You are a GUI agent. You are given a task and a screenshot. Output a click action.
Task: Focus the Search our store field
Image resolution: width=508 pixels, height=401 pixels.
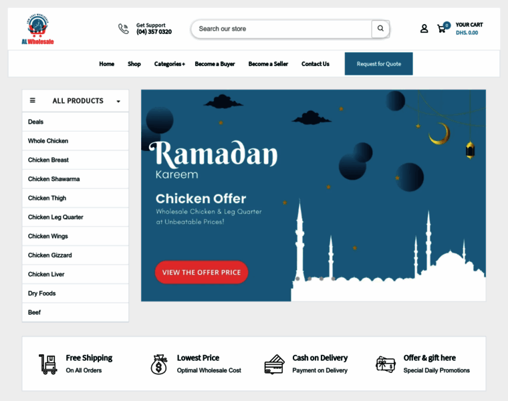281,29
